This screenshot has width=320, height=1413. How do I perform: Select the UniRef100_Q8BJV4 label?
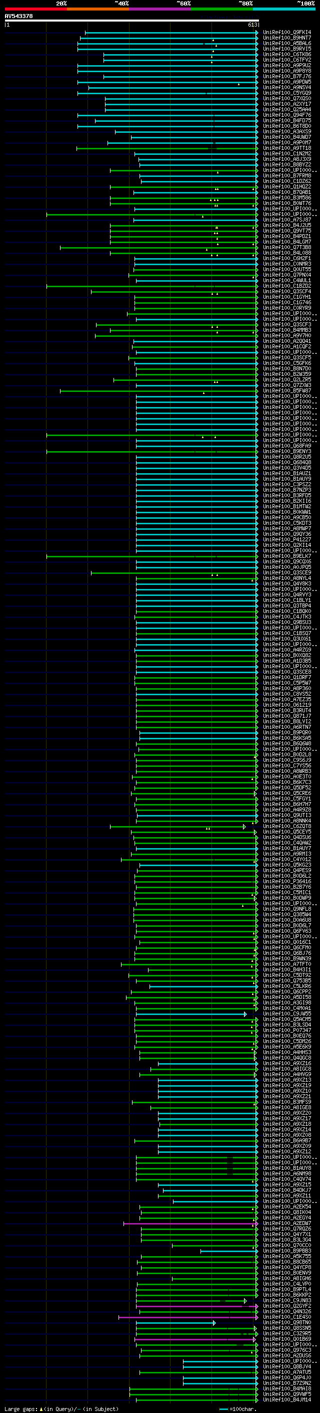286,1366
